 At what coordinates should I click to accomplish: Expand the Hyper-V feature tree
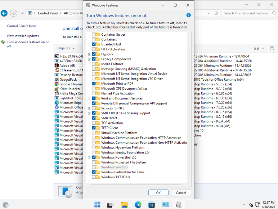pyautogui.click(x=89, y=54)
